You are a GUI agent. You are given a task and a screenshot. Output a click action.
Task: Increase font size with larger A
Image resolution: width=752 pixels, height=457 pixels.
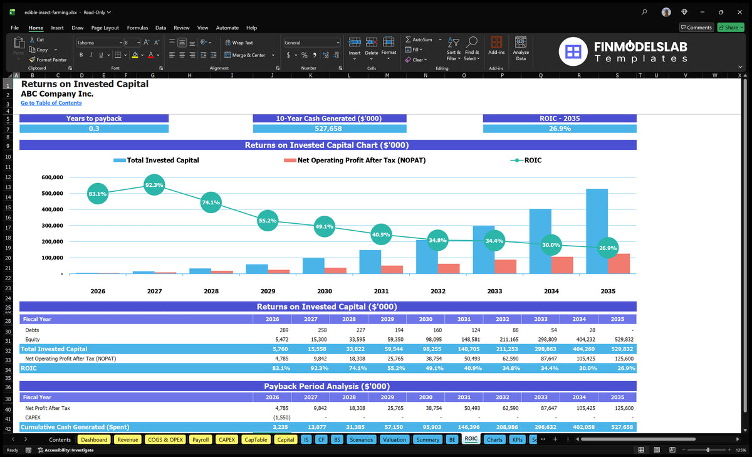tap(147, 42)
